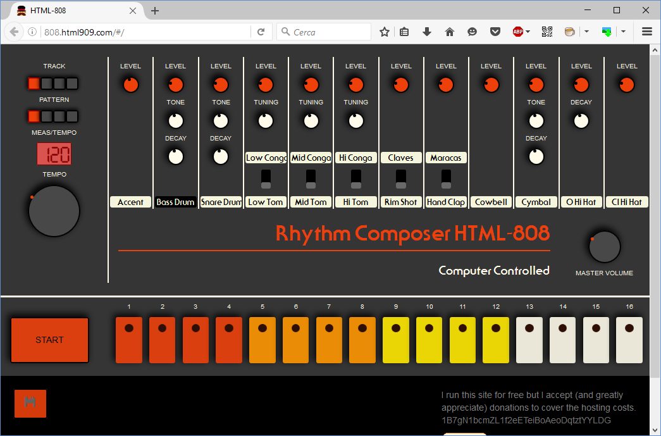Open the hamburger menu icon
The width and height of the screenshot is (661, 436).
point(646,32)
